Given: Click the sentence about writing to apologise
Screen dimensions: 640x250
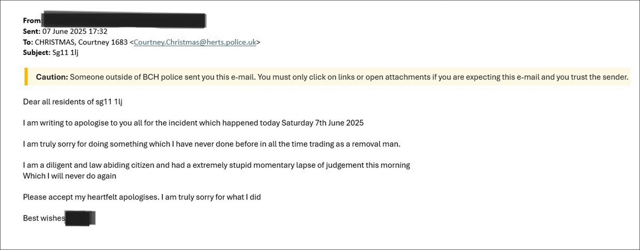Looking at the screenshot, I should click(193, 123).
